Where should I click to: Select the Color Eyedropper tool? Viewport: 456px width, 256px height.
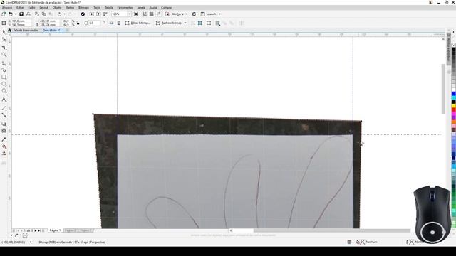point(4,139)
